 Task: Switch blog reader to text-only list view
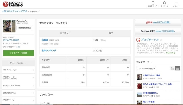point(178,68)
